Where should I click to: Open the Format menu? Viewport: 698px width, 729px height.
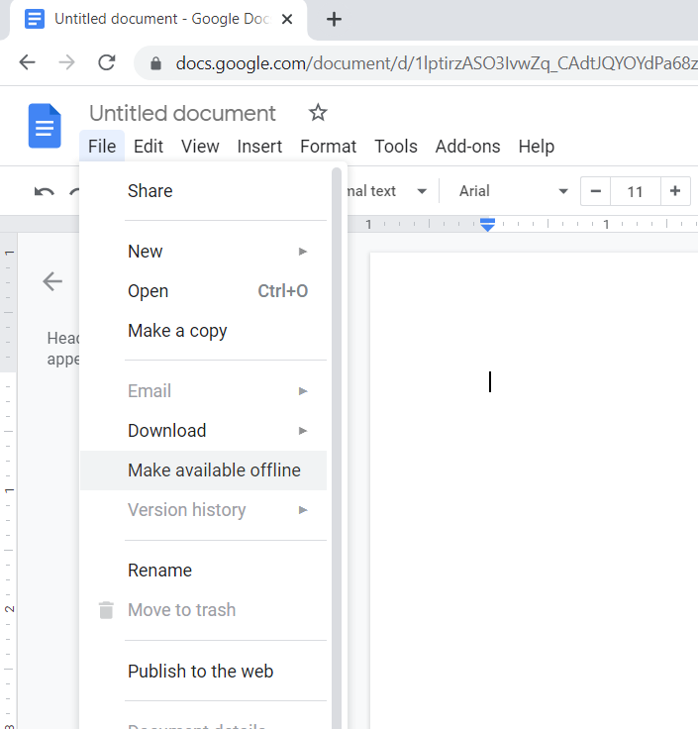(x=328, y=146)
